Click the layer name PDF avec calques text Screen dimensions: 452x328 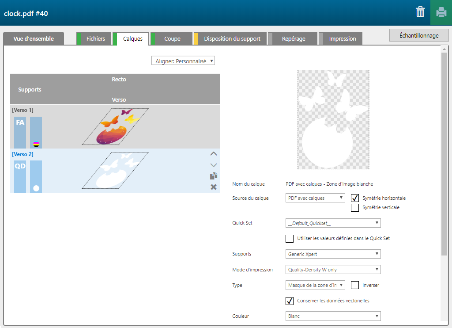pos(329,184)
